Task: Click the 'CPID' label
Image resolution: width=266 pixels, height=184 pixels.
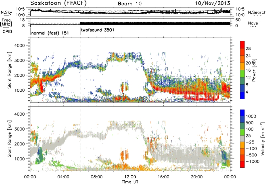Action: tap(7, 32)
